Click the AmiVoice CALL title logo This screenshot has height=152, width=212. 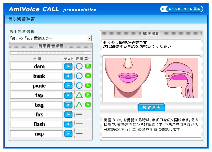click(54, 9)
